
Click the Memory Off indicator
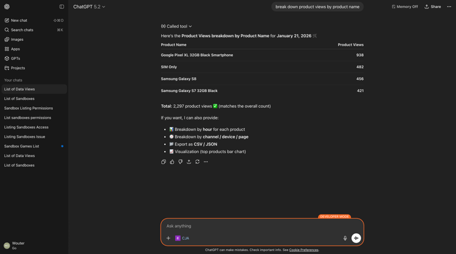coord(404,7)
